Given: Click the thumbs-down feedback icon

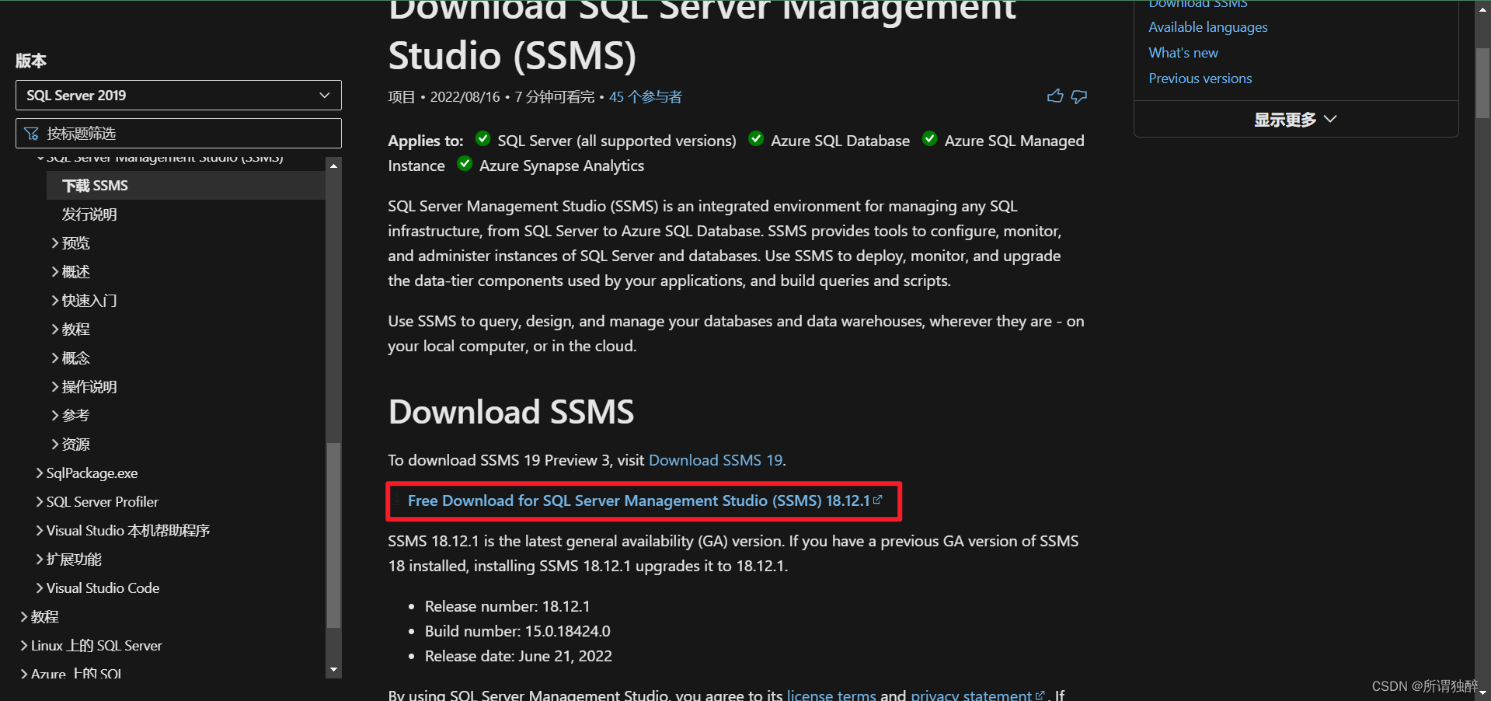Looking at the screenshot, I should [1079, 96].
